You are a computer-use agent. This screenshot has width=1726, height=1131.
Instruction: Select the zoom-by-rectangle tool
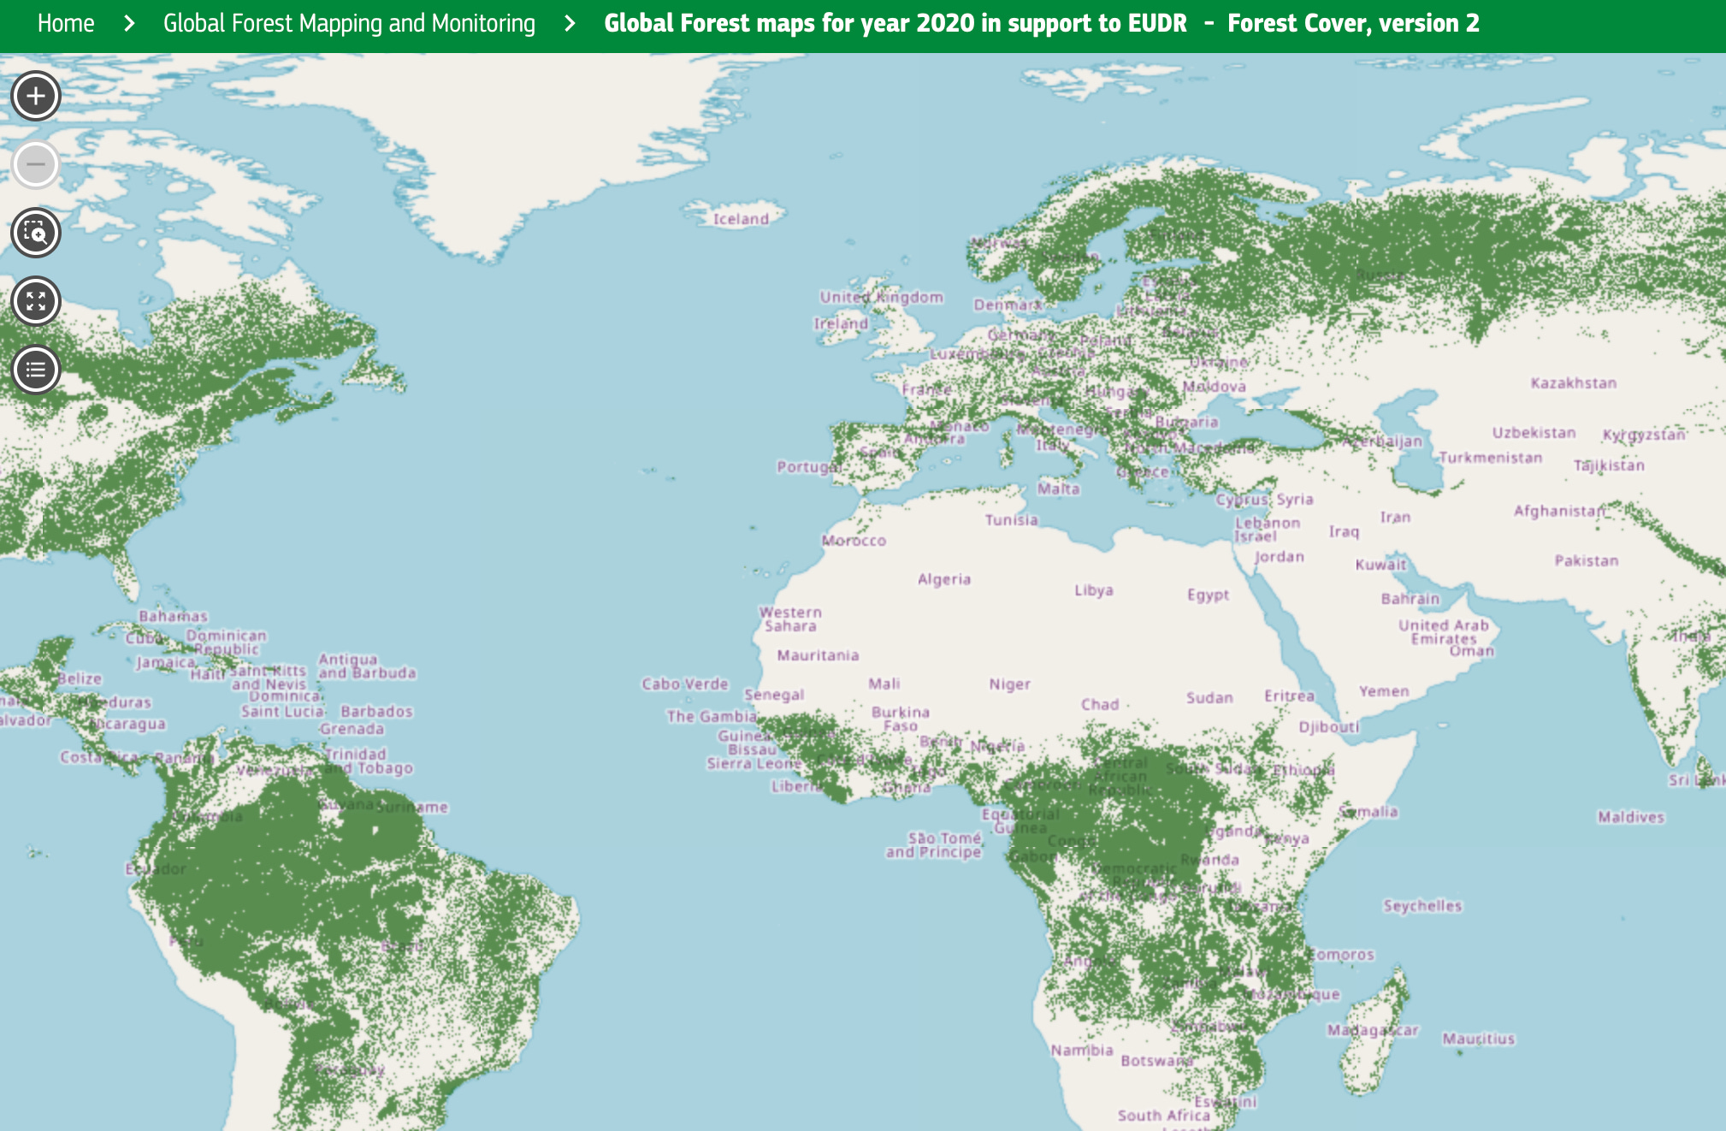click(35, 233)
